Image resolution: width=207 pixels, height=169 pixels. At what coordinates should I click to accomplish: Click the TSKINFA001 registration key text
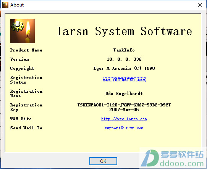(124, 105)
